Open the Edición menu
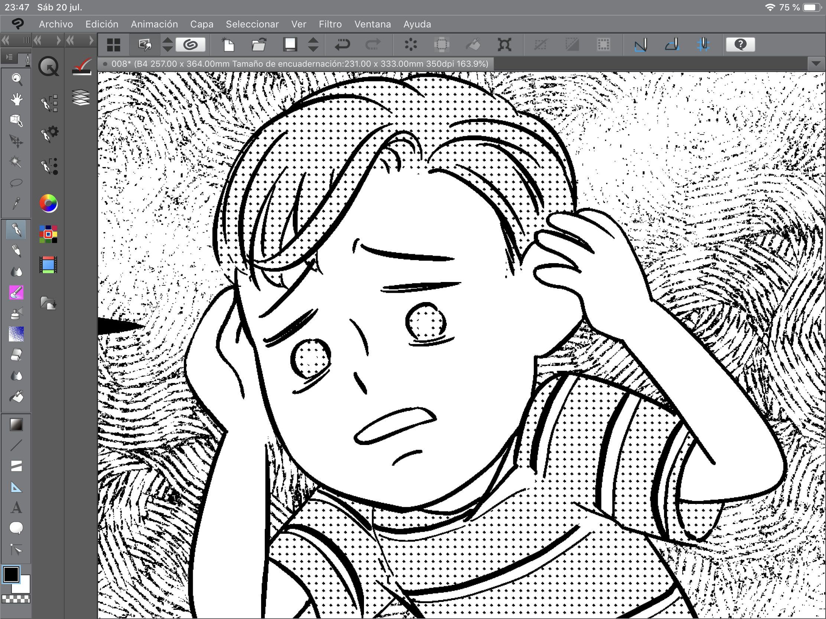The width and height of the screenshot is (826, 619). (102, 24)
